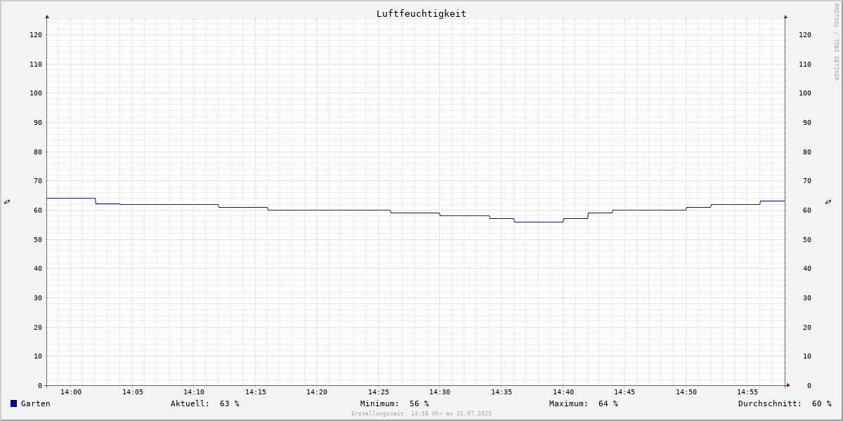Click the 110 label on right axis

pyautogui.click(x=805, y=65)
